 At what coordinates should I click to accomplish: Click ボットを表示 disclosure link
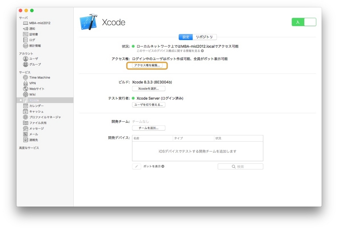[x=154, y=166]
